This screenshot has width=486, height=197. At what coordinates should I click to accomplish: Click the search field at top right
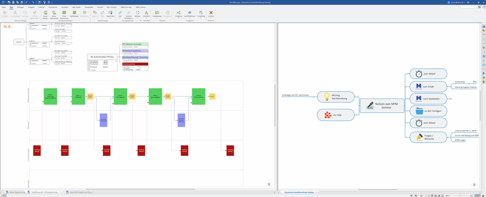coord(468,7)
